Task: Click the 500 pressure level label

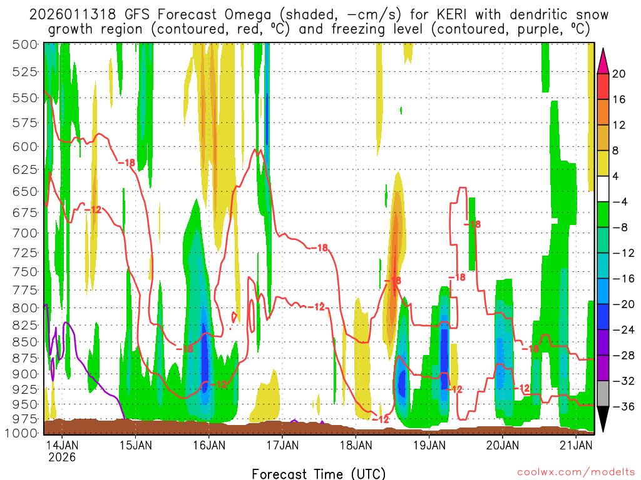Action: coord(25,44)
